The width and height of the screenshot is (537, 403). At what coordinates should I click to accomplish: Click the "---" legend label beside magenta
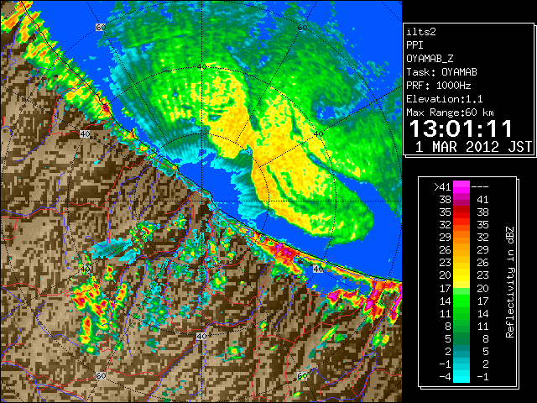point(480,187)
